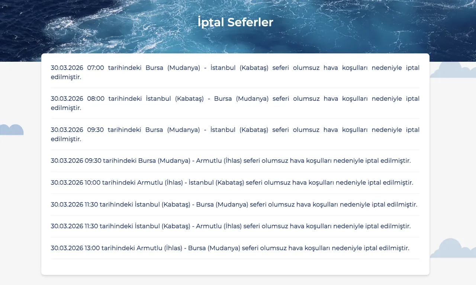Viewport: 476px width, 285px height.
Task: Click the date 30.03.2026 in first row
Action: pos(67,68)
